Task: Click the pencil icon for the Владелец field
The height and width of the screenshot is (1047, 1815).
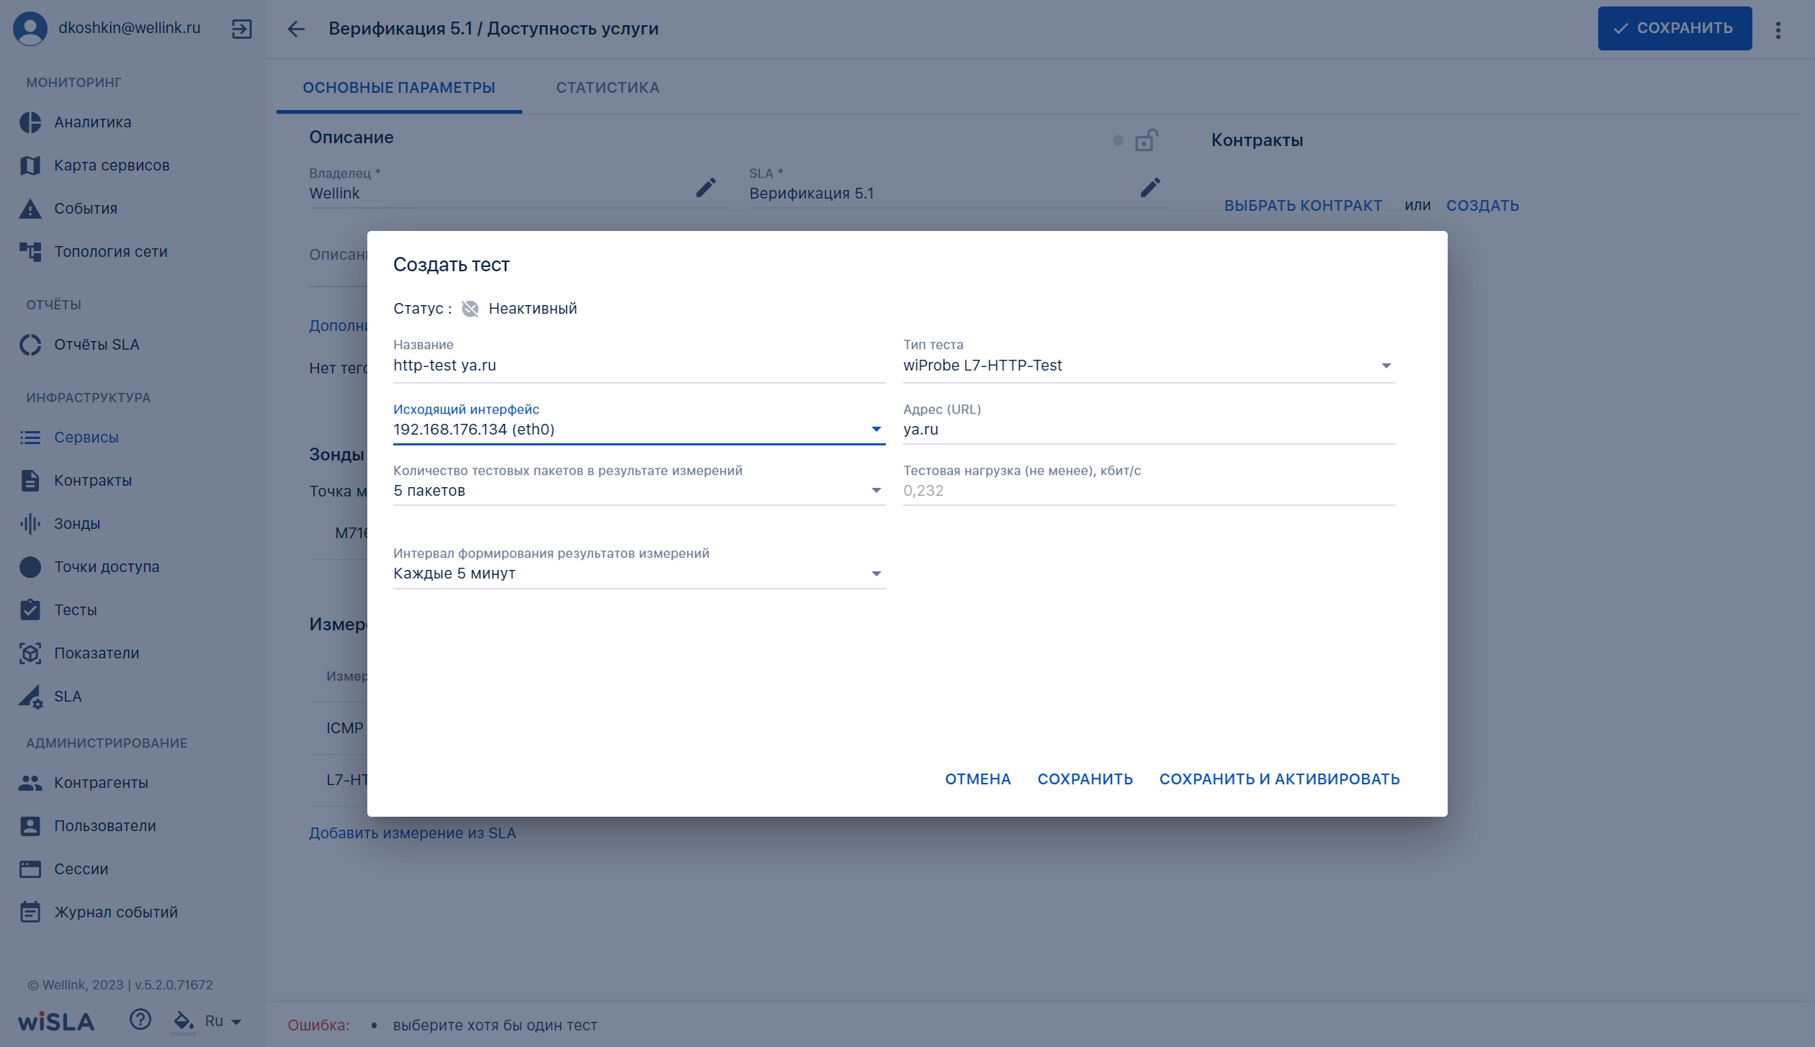Action: click(706, 188)
